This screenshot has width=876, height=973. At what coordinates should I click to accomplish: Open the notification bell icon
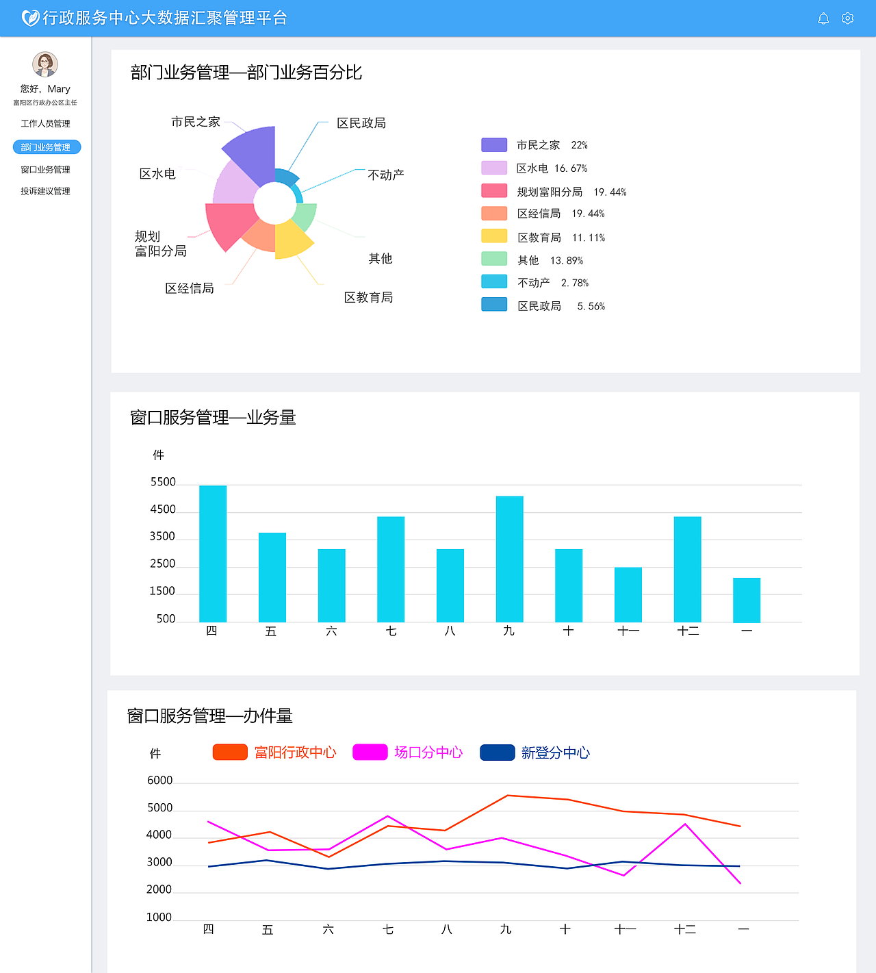pos(823,18)
